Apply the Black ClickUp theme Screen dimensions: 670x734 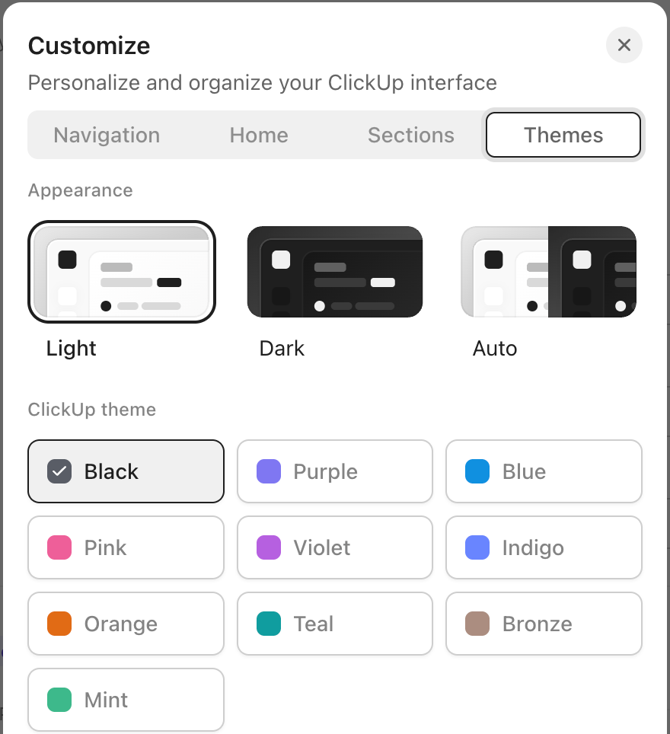coord(126,471)
